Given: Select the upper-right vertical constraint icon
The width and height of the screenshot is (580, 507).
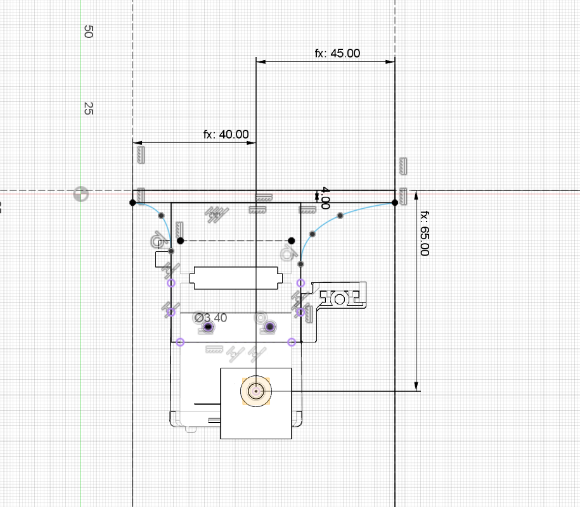Looking at the screenshot, I should tap(402, 166).
